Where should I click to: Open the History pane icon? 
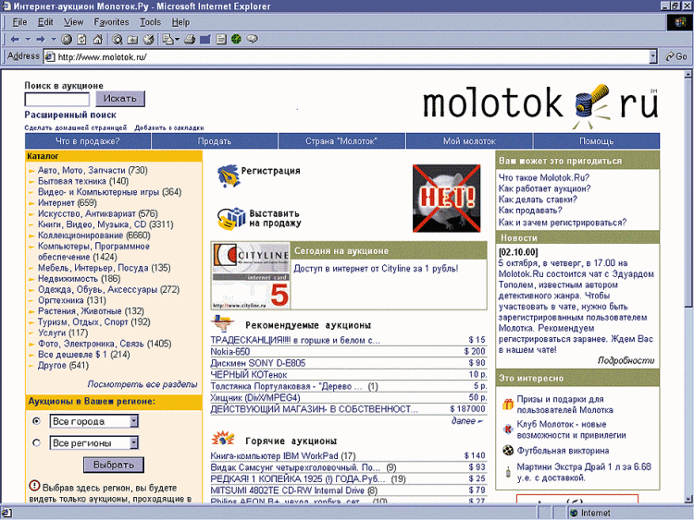148,40
